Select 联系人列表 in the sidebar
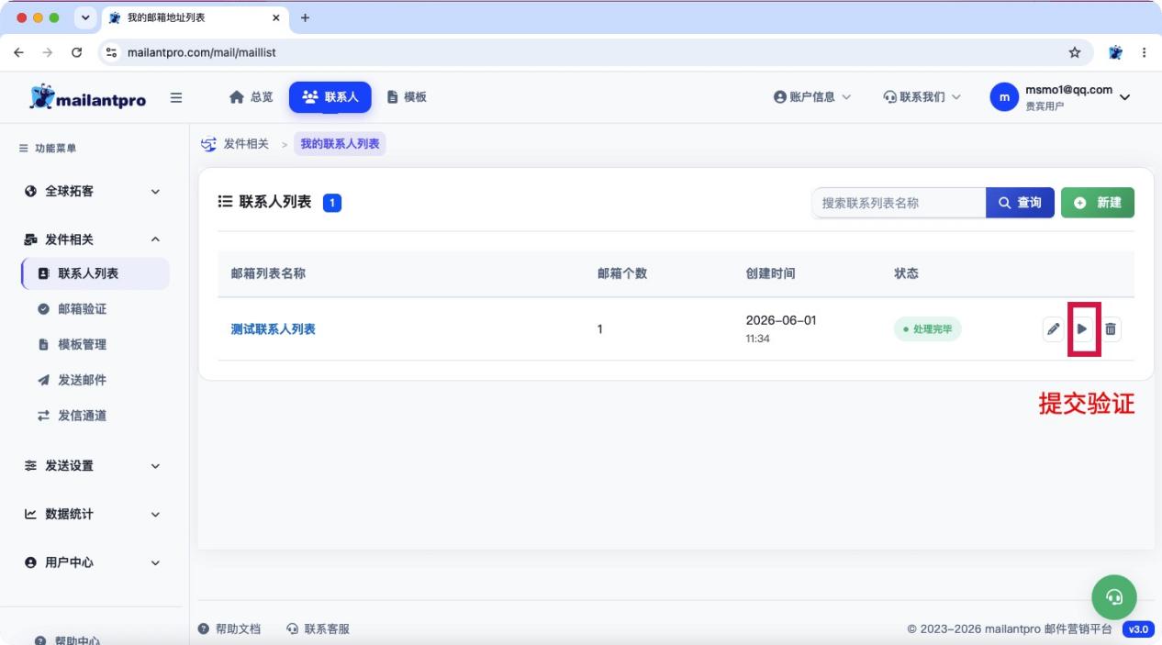 (95, 273)
